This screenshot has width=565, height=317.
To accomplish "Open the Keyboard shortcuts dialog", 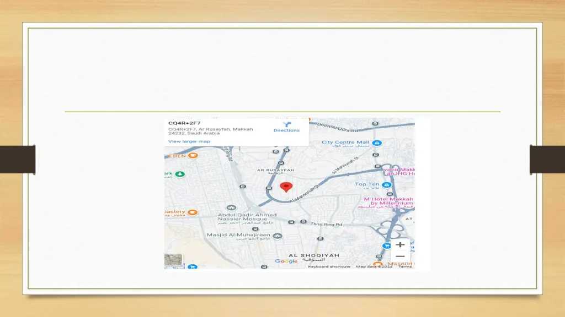I will [x=329, y=267].
